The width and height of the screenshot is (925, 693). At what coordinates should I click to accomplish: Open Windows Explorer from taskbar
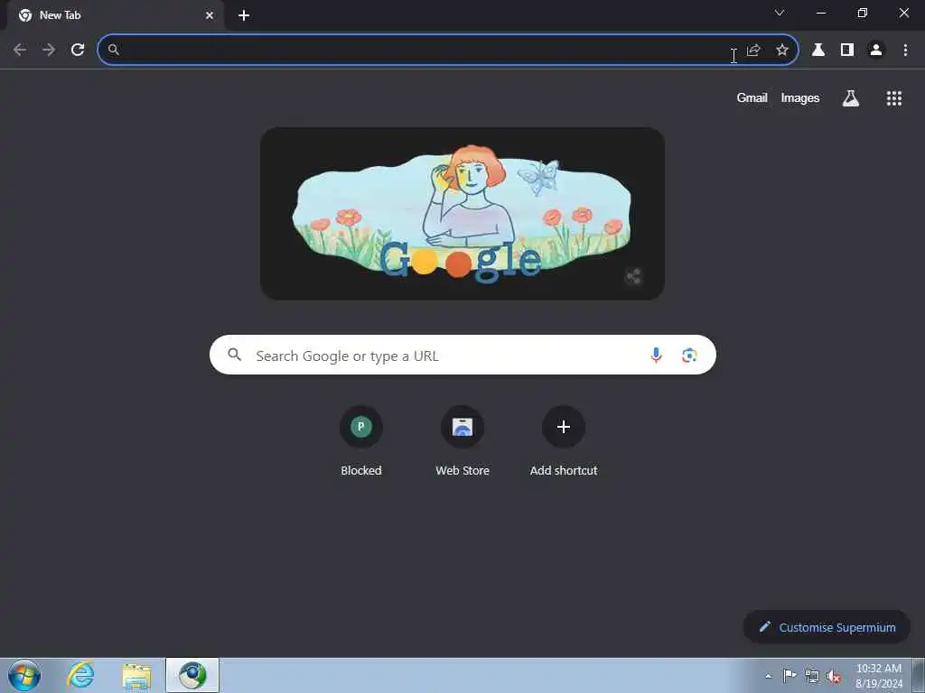137,675
